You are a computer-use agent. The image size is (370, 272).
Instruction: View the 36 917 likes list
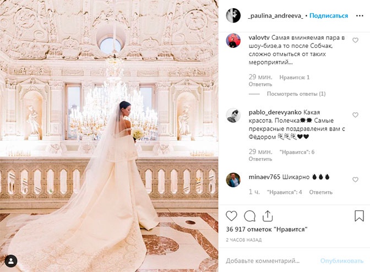tap(266, 229)
